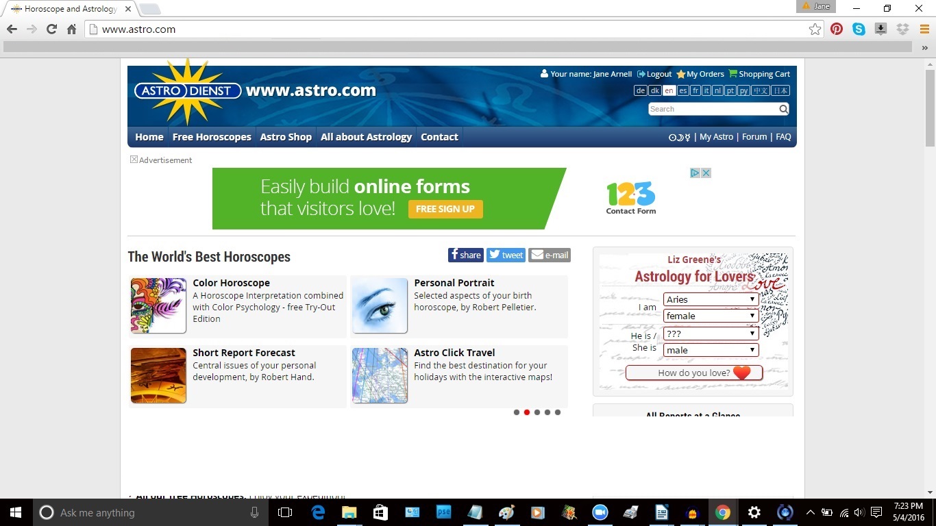Launch Skype from the system tray
Viewport: 936px width, 526px height.
tap(859, 29)
